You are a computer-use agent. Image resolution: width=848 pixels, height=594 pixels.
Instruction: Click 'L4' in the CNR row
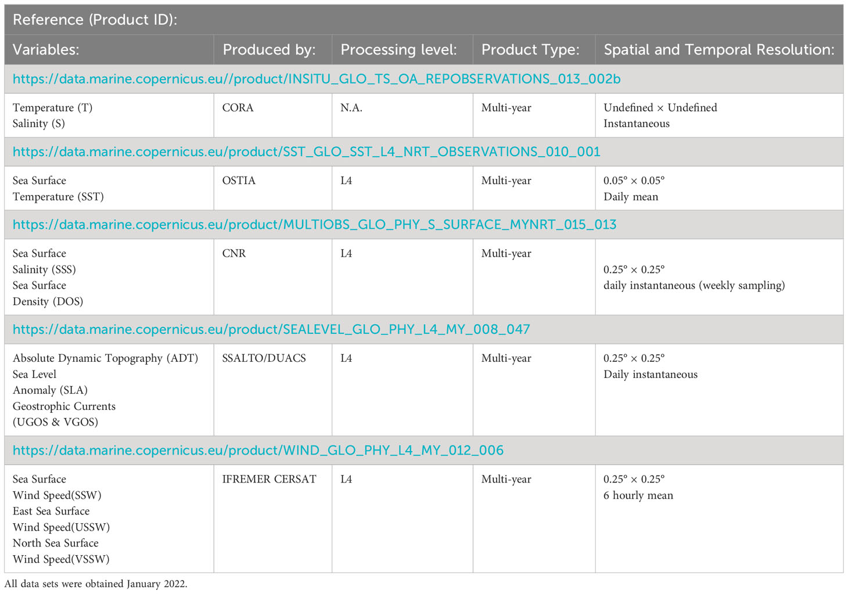(x=346, y=254)
